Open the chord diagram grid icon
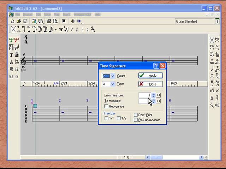The width and height of the screenshot is (226, 169). (17, 55)
